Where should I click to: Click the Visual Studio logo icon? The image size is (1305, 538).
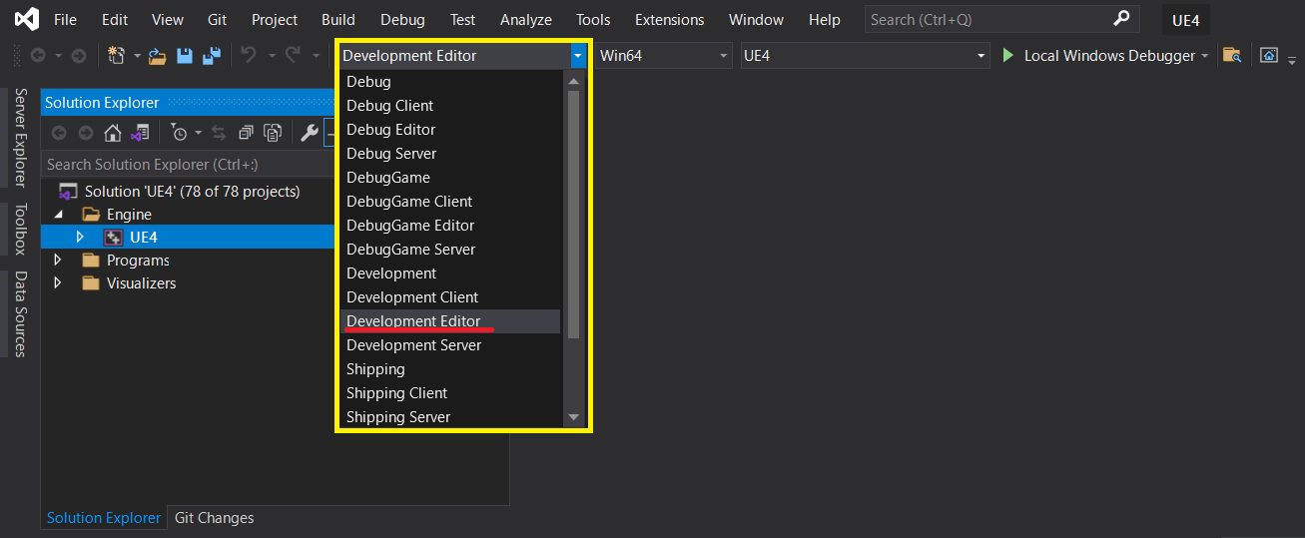click(x=27, y=19)
